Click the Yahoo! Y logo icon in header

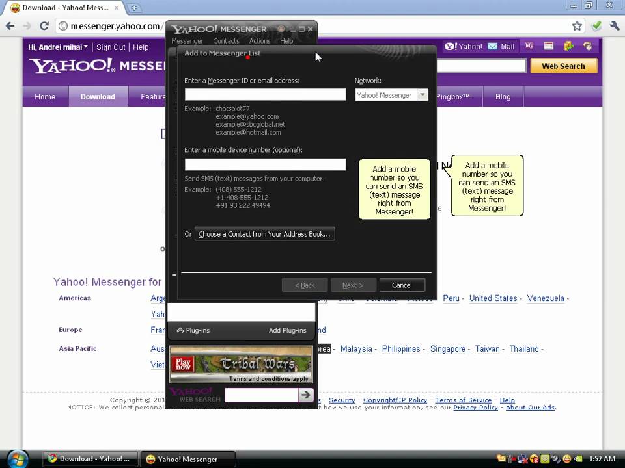tap(451, 47)
